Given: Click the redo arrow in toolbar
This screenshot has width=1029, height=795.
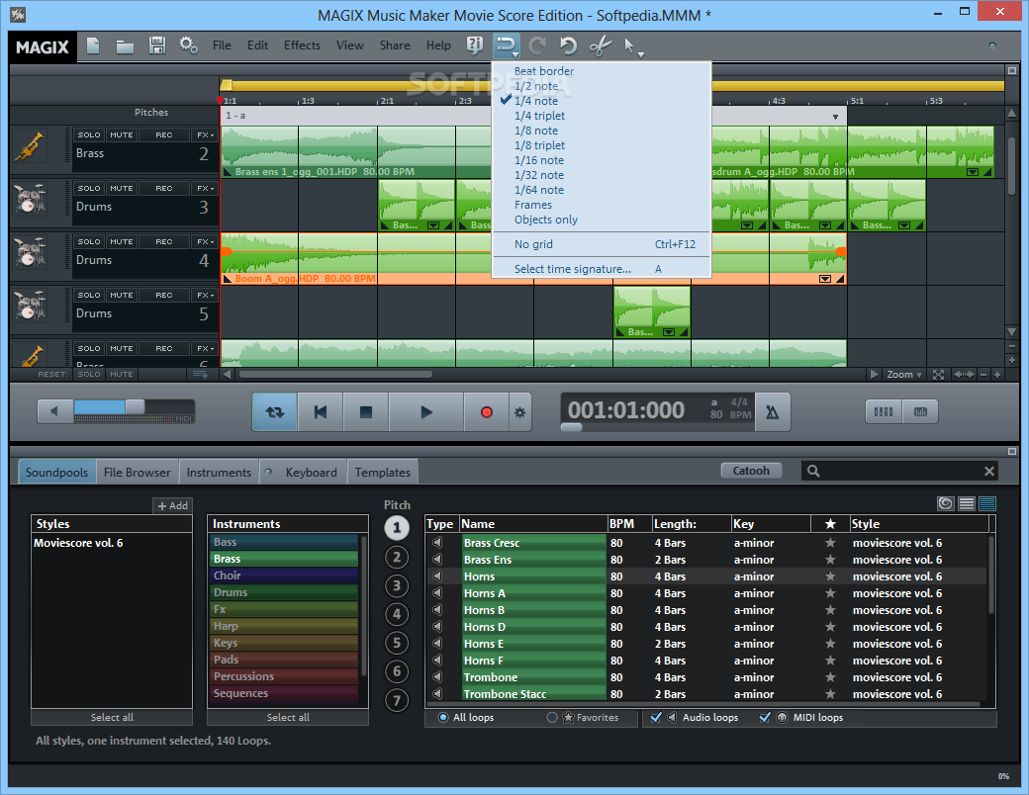Looking at the screenshot, I should click(537, 45).
